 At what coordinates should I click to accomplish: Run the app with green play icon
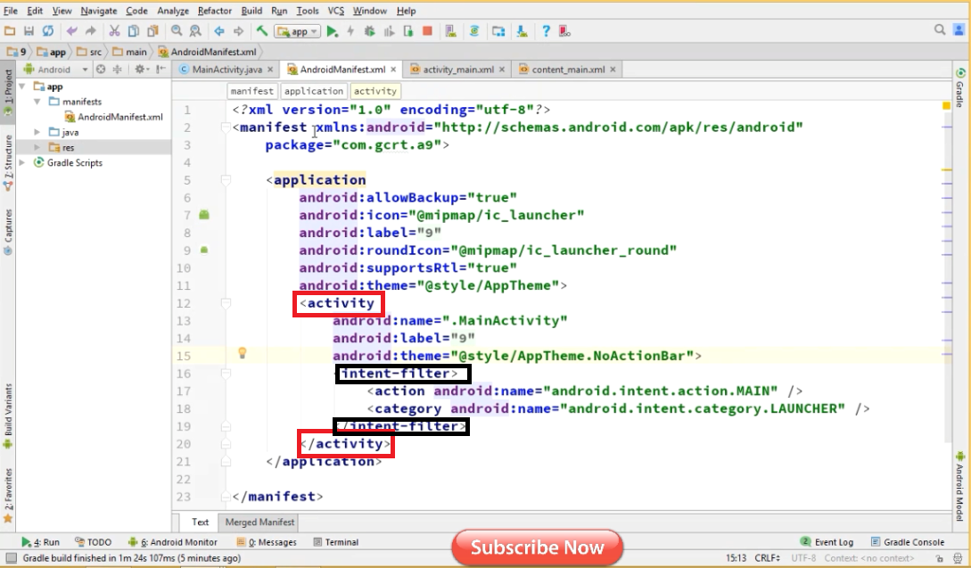point(333,31)
